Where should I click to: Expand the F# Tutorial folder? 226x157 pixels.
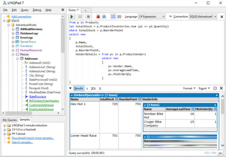pyautogui.click(x=4, y=134)
